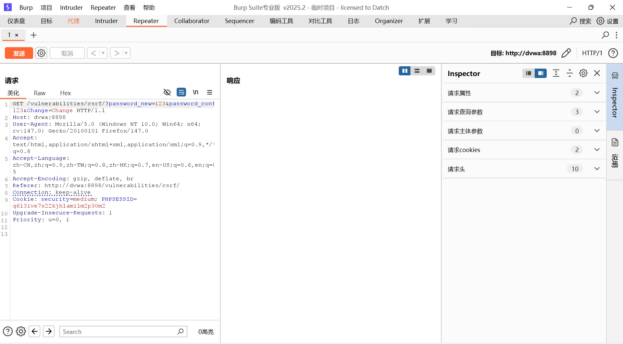
Task: Toggle show \n newline characters
Action: point(195,92)
